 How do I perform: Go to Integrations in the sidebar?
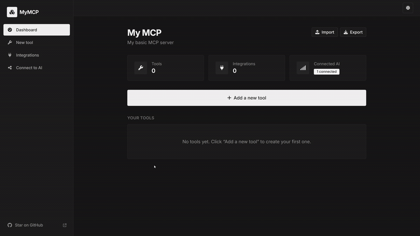coord(37,55)
